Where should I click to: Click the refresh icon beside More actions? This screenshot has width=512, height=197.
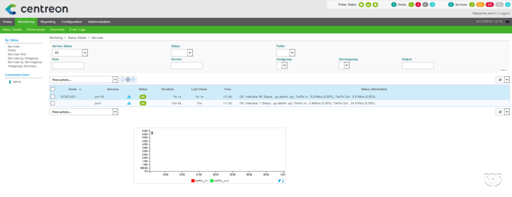point(123,79)
